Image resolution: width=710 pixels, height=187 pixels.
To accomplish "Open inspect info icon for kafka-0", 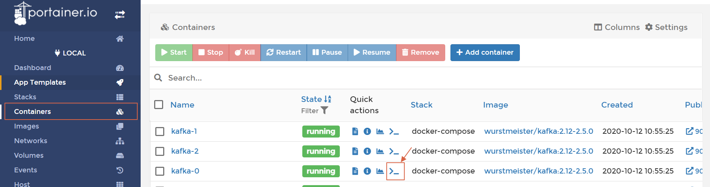I will pos(367,171).
